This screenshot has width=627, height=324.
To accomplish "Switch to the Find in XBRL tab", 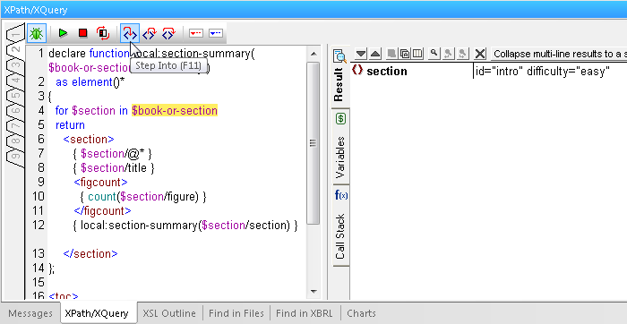I will (x=305, y=313).
